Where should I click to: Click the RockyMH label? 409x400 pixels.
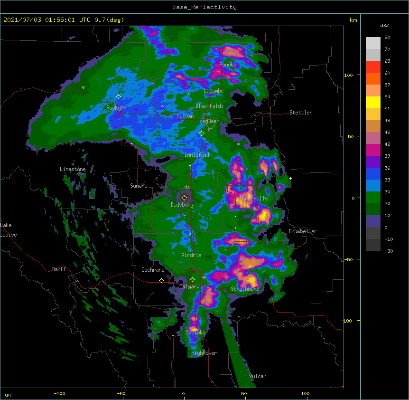click(116, 107)
